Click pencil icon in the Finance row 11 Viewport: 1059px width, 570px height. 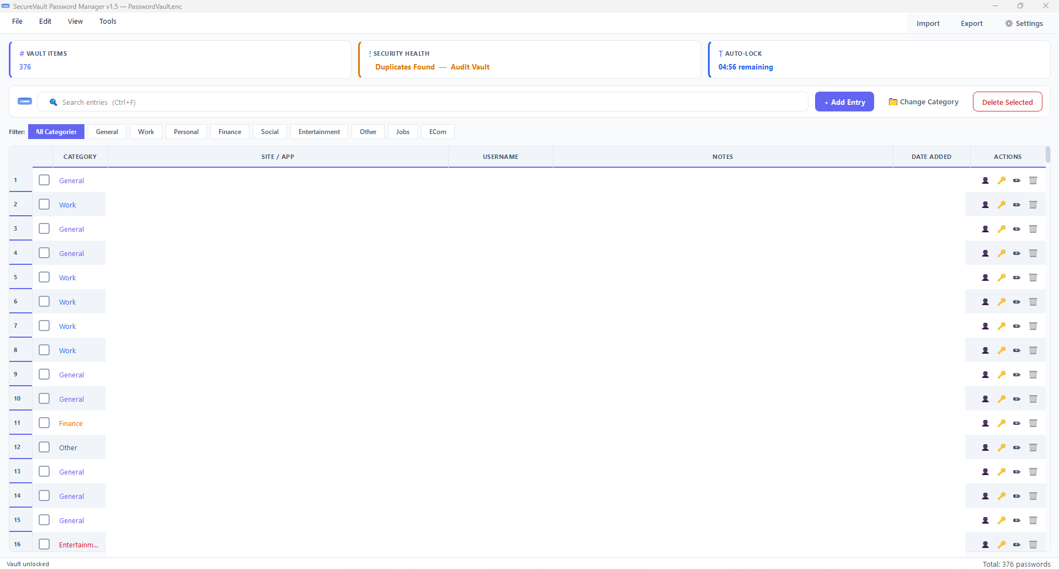pos(1017,423)
